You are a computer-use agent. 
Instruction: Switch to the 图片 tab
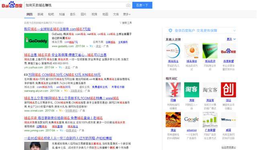(84, 14)
